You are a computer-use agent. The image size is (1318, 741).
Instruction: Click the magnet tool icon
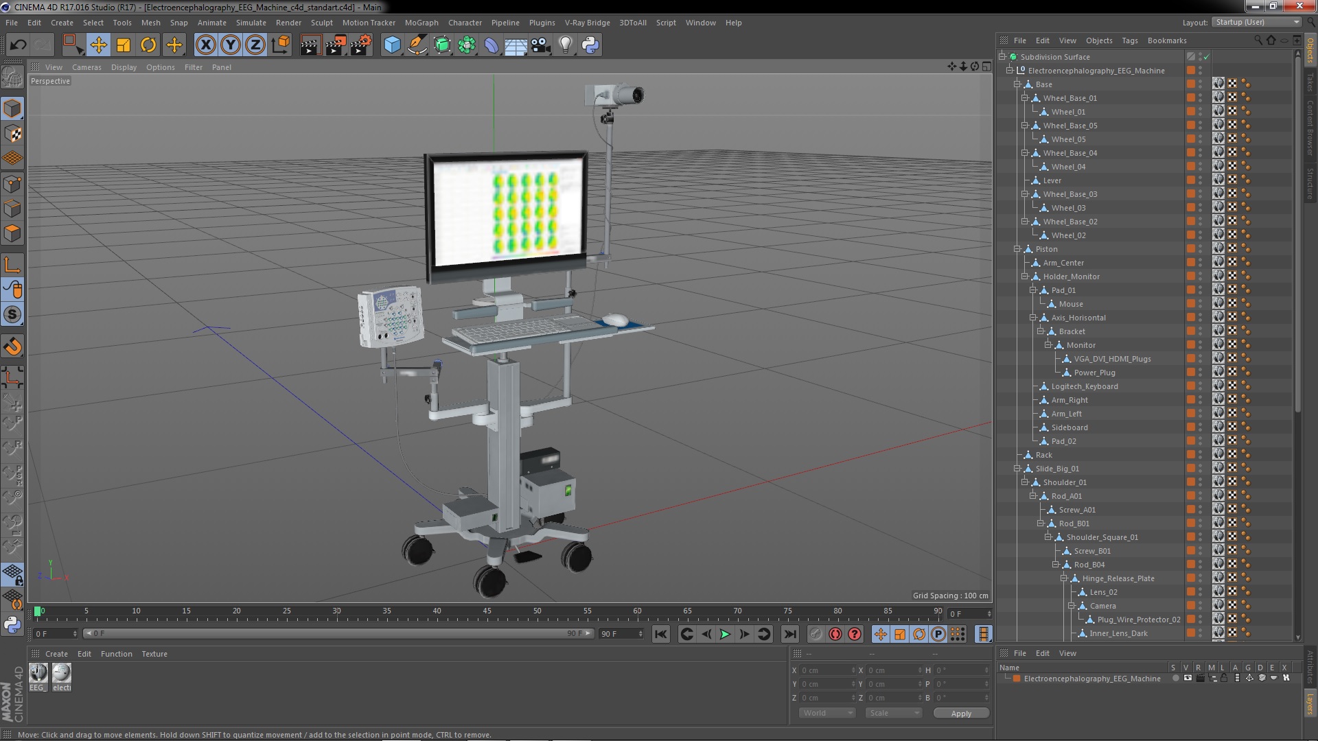(12, 346)
